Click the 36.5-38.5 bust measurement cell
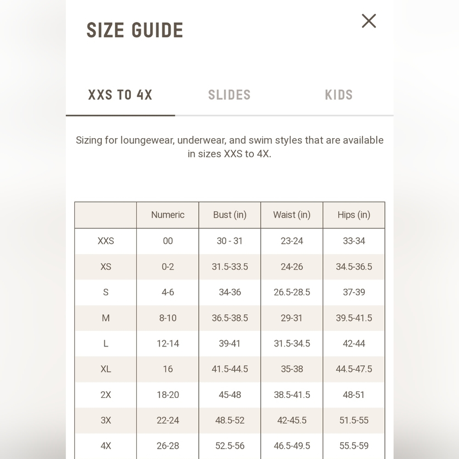Image resolution: width=459 pixels, height=459 pixels. (230, 318)
